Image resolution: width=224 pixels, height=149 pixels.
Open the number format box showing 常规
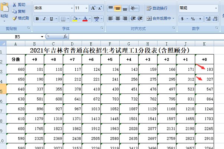point(198,8)
